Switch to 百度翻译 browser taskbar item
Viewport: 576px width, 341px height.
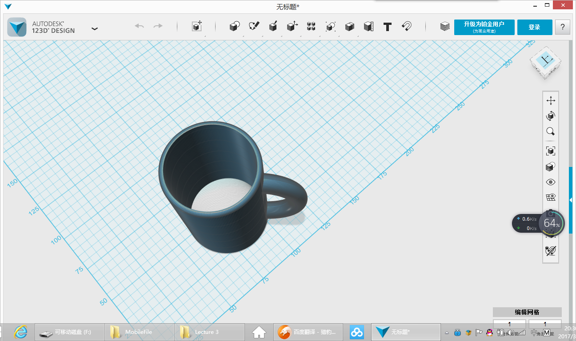click(x=308, y=332)
